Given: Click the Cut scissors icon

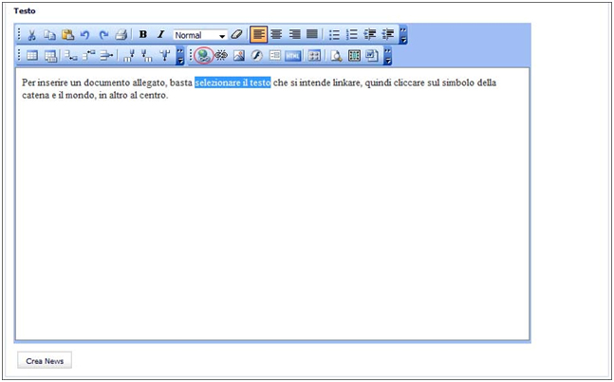Looking at the screenshot, I should 31,35.
